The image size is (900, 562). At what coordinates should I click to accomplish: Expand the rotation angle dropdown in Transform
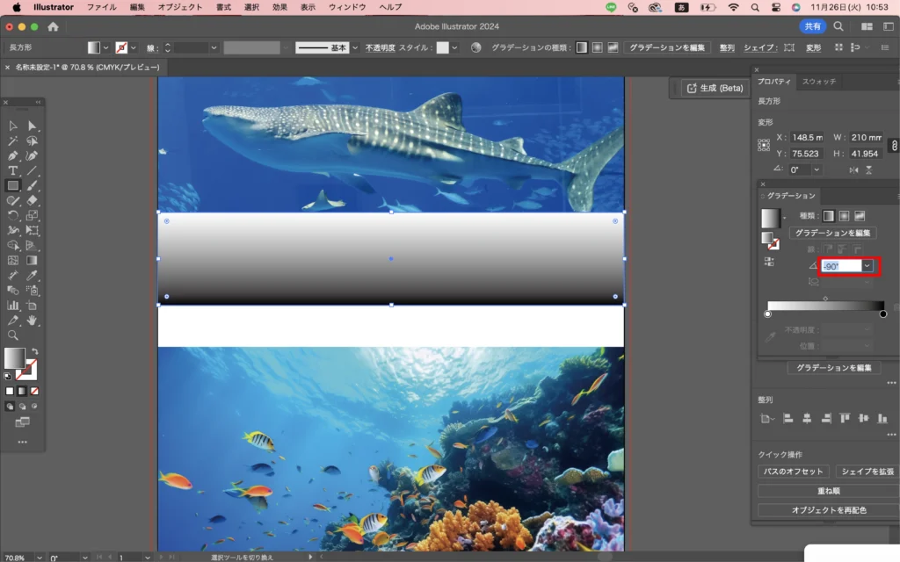point(817,169)
